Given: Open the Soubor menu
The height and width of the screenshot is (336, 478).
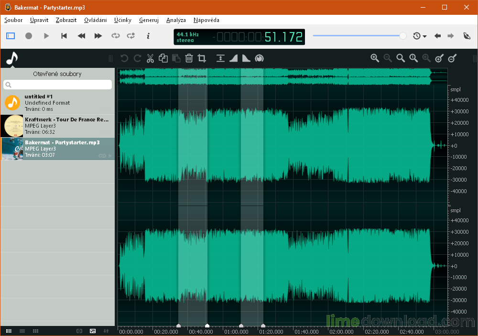Looking at the screenshot, I should [13, 20].
